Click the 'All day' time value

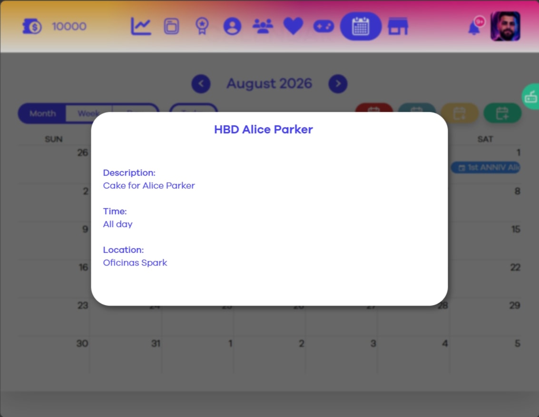coord(118,224)
